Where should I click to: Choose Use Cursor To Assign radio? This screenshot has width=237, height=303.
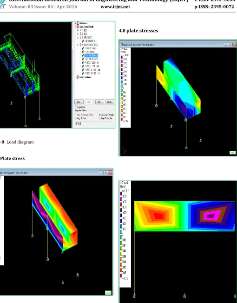pos(99,115)
